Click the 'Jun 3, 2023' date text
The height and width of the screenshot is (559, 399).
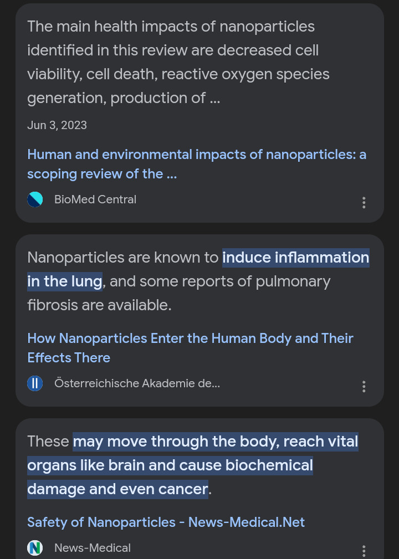(57, 125)
